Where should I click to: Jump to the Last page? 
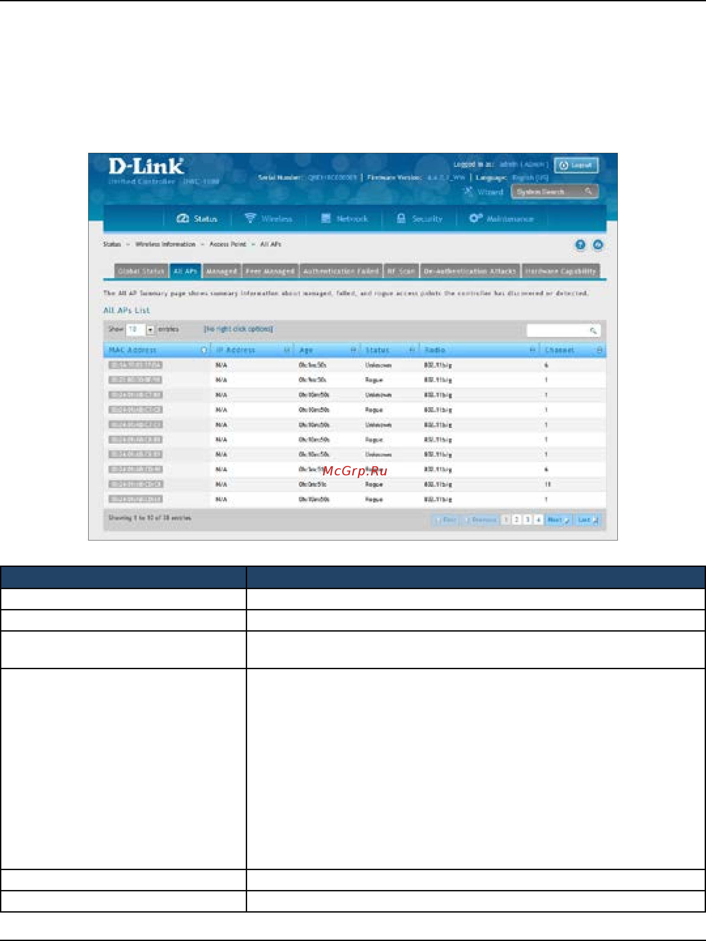point(588,520)
